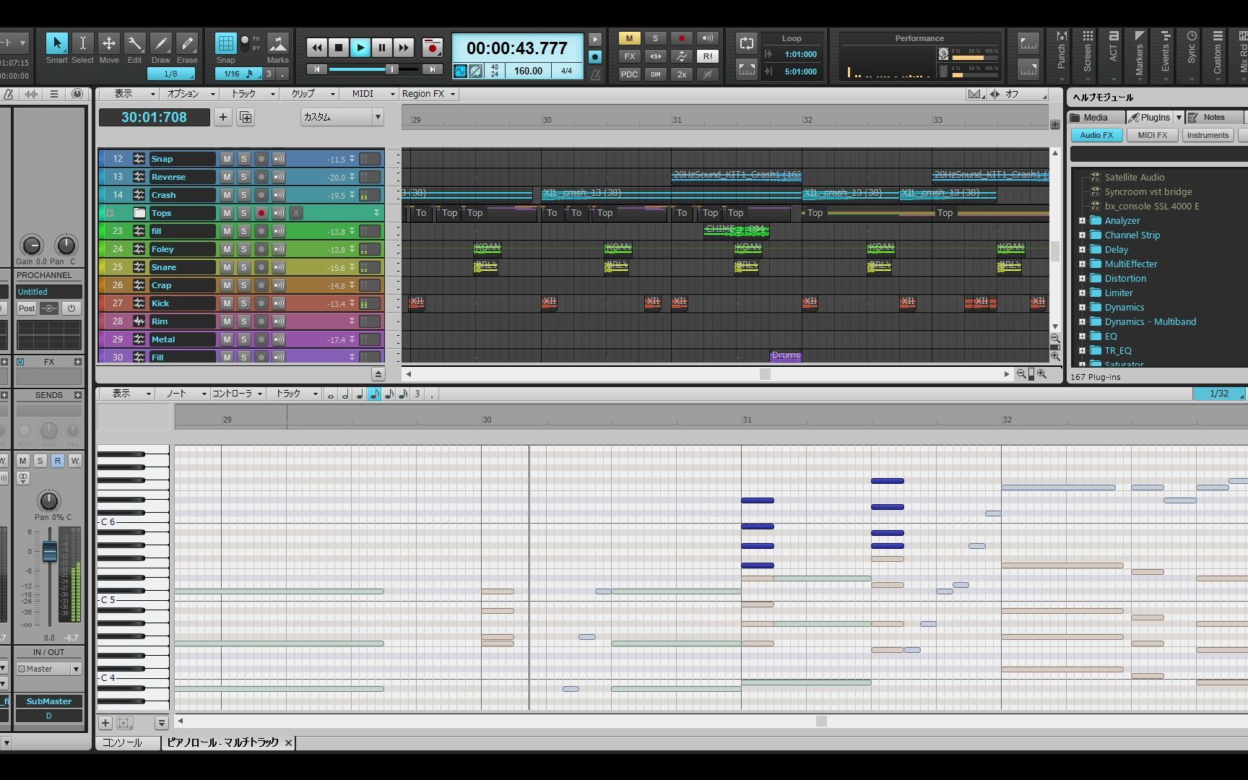Select the SubMaster bus label
The height and width of the screenshot is (780, 1248).
pos(48,701)
